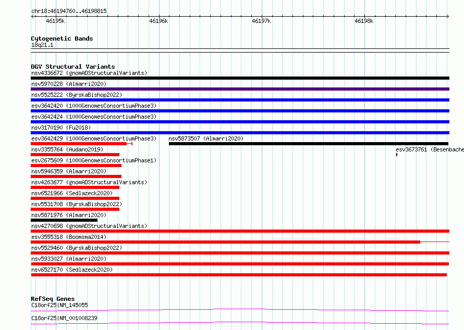
Task: Click the red bar under nsv6527170
Action: pos(239,275)
